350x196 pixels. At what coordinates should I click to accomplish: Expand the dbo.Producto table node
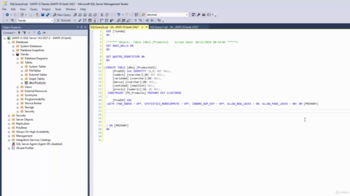[x=22, y=83]
